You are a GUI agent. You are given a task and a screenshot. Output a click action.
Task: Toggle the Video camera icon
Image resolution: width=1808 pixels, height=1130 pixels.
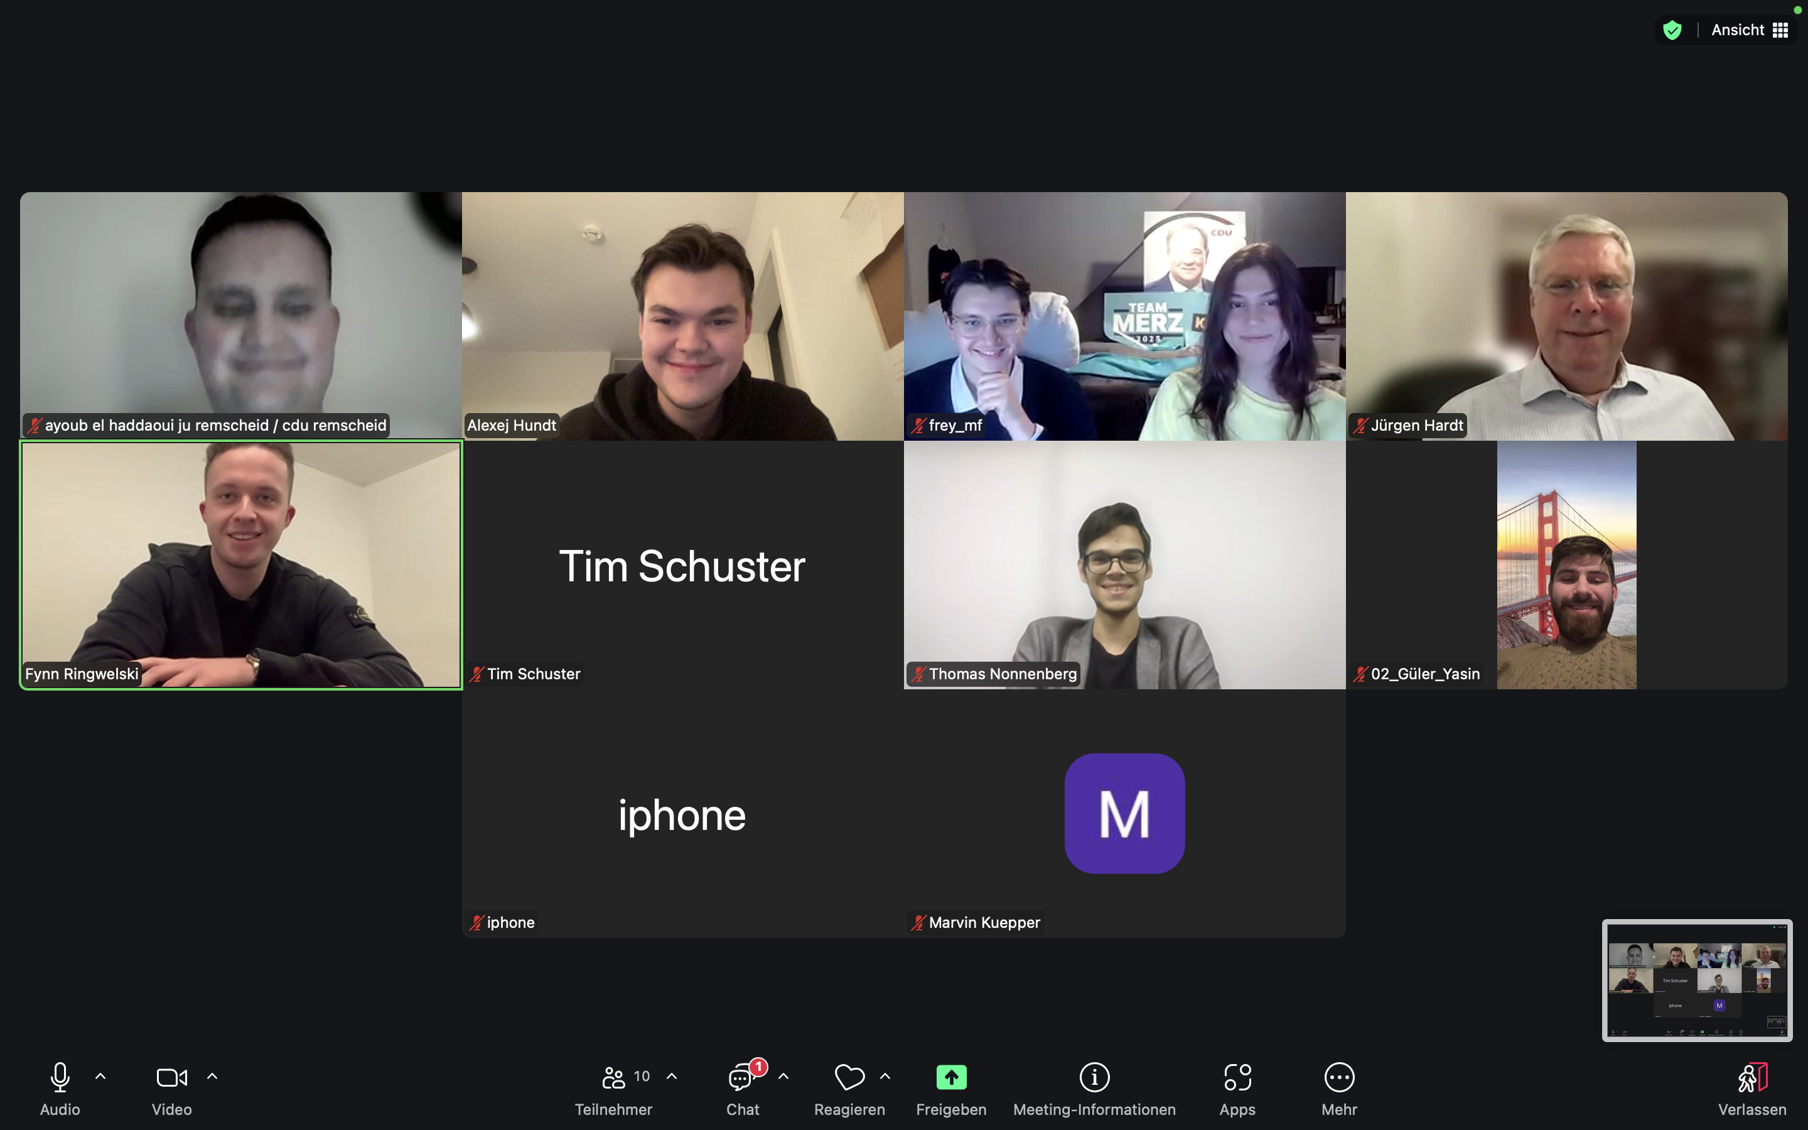coord(172,1077)
